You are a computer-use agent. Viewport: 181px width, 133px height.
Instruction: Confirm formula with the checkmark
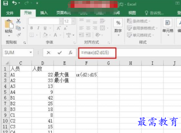pos(60,53)
